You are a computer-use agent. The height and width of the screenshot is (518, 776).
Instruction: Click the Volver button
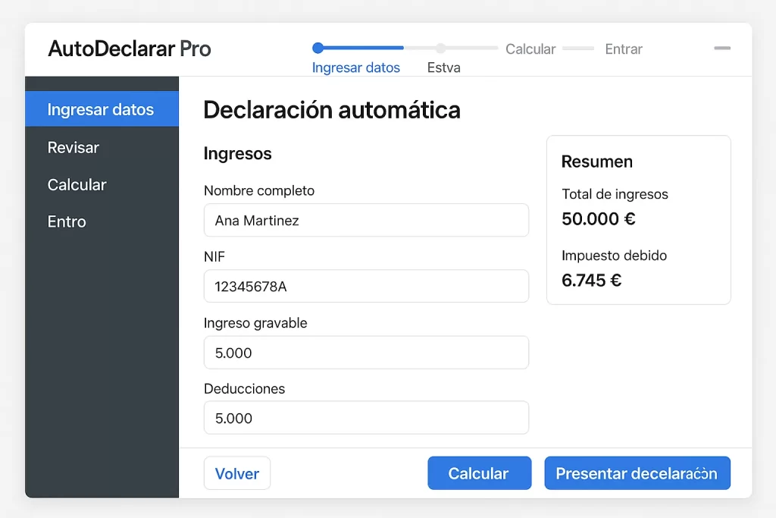pyautogui.click(x=237, y=473)
